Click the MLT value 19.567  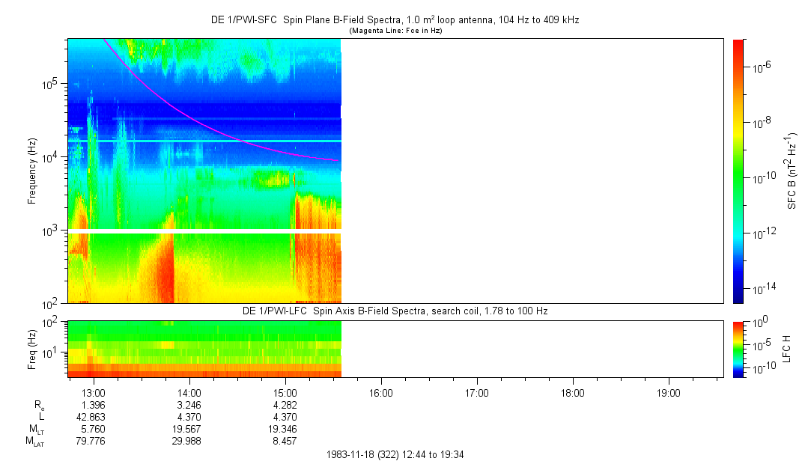189,428
